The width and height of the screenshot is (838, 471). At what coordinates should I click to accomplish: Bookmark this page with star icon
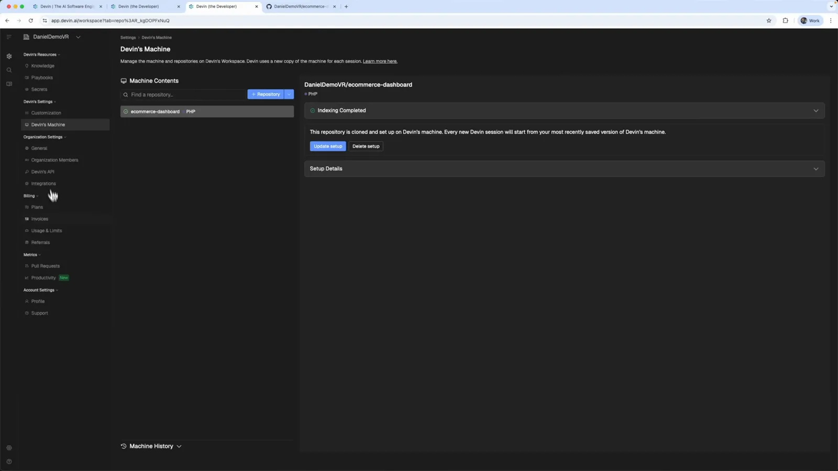coord(769,20)
